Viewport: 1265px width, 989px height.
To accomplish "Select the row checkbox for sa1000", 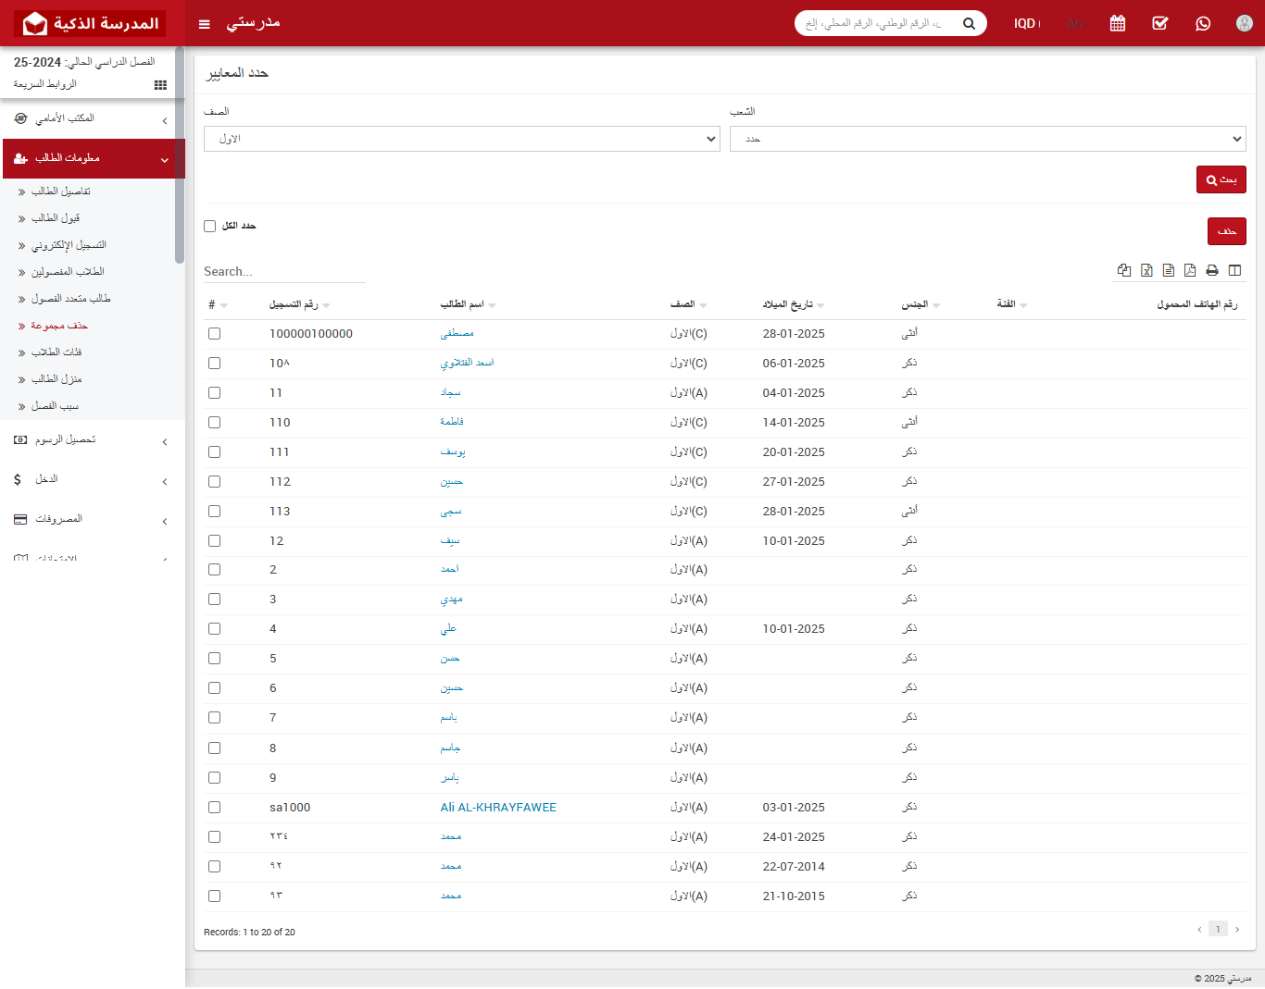I will 215,808.
